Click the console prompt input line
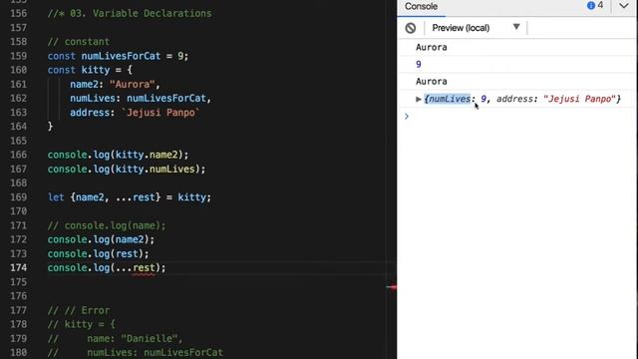Image resolution: width=638 pixels, height=359 pixels. pos(516,117)
